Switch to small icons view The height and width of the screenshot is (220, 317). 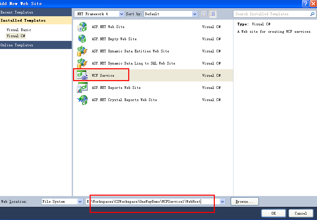coord(204,14)
